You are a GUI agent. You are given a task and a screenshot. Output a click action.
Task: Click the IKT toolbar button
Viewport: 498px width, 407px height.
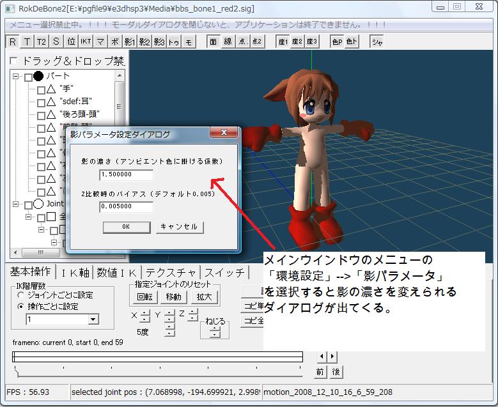86,42
